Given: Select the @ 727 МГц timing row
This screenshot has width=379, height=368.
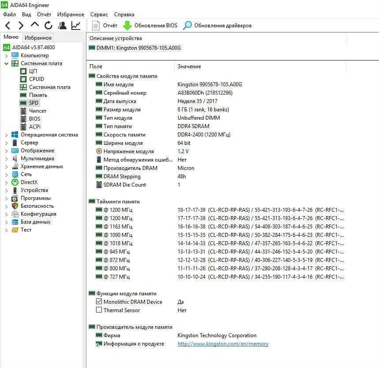Looking at the screenshot, I should click(216, 277).
